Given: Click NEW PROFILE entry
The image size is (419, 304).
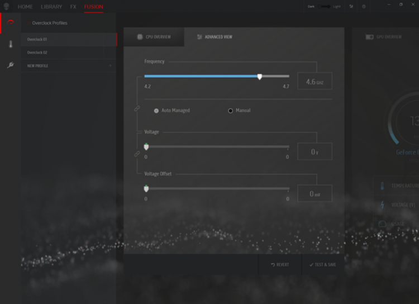Looking at the screenshot, I should point(69,66).
